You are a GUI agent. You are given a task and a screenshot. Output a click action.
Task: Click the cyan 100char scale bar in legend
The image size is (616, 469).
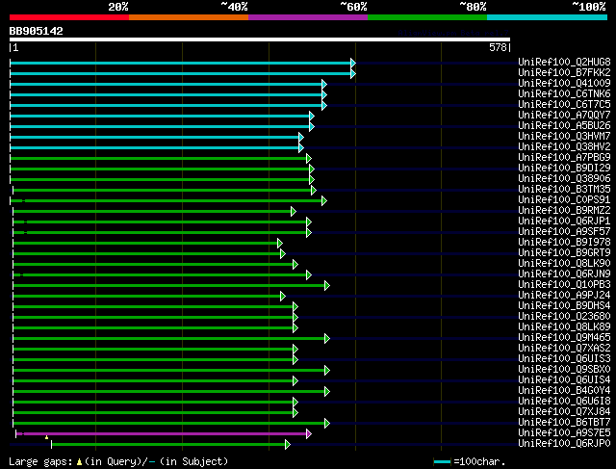pos(442,461)
